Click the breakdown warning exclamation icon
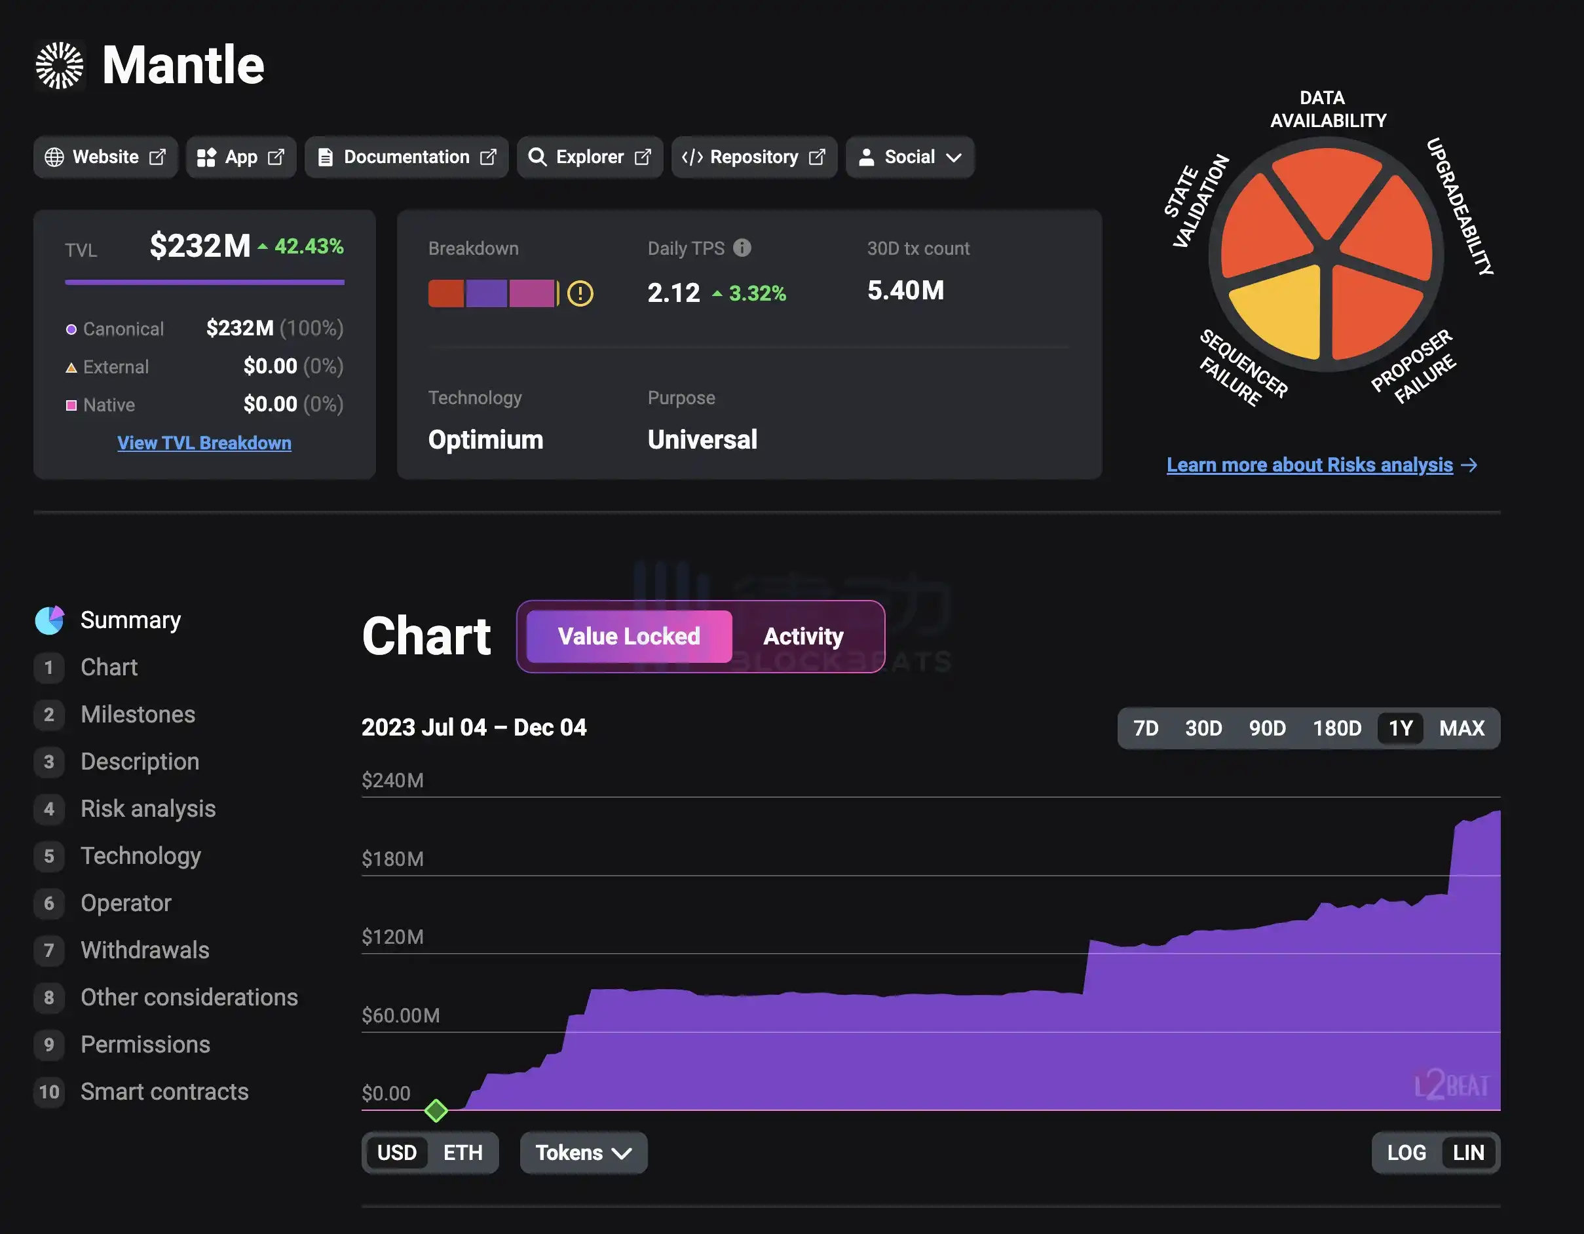 click(580, 293)
